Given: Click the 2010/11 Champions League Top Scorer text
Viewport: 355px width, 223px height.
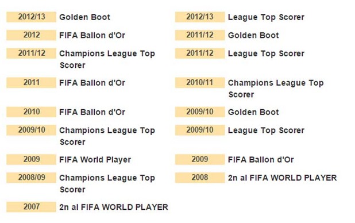Looking at the screenshot, I should click(276, 89).
